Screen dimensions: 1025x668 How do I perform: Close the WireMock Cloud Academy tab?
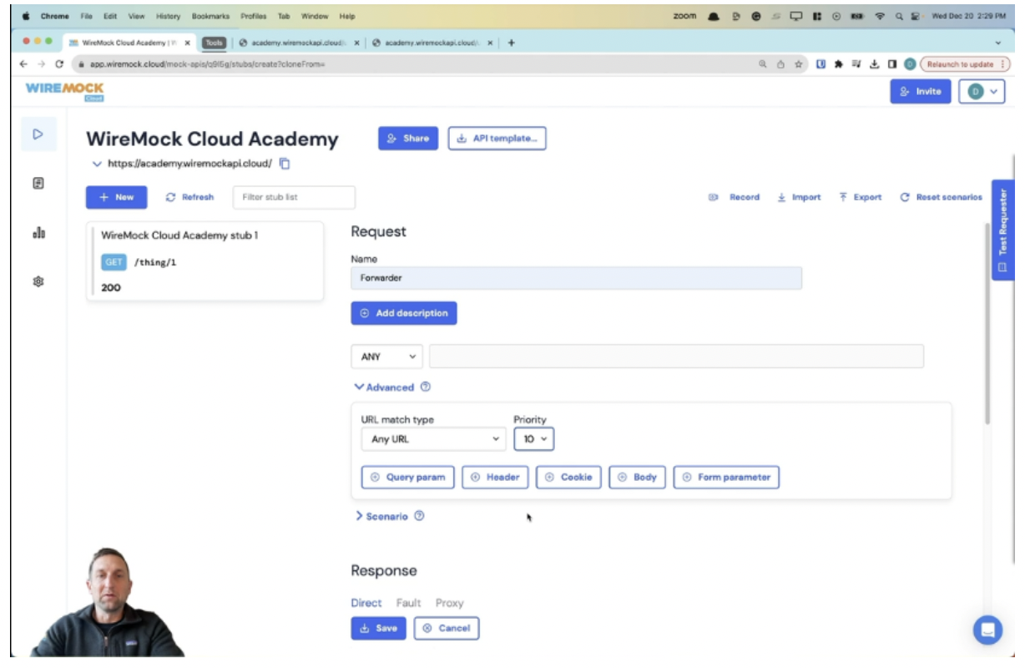[186, 43]
